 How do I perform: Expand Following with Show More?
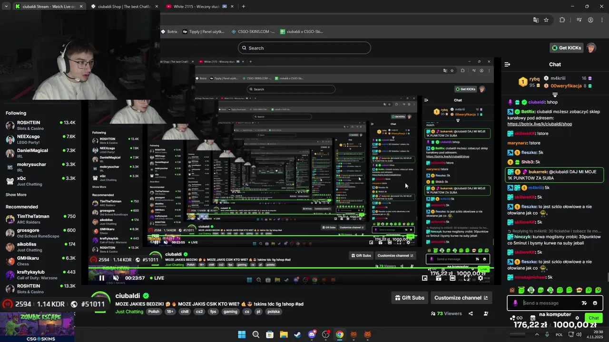coord(16,195)
